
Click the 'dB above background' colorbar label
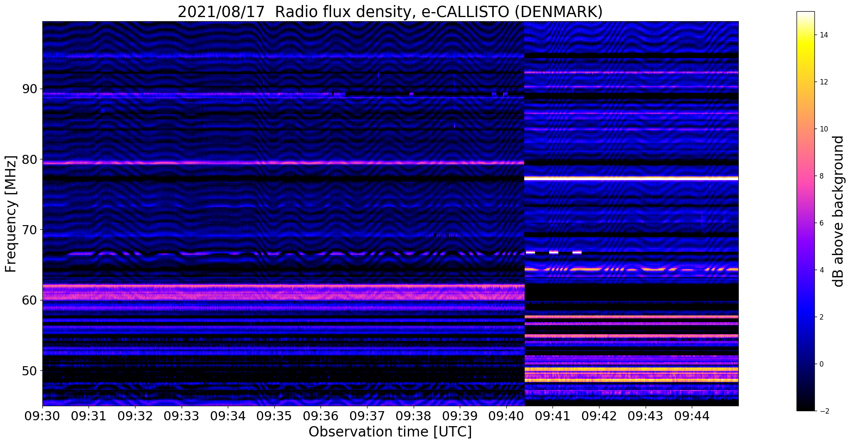[839, 211]
